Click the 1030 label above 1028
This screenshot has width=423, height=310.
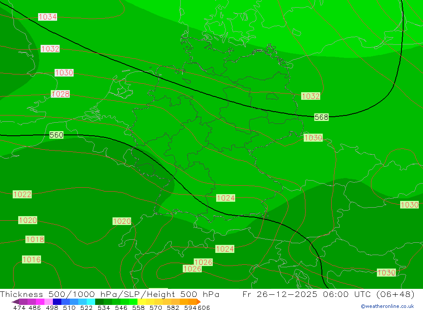pyautogui.click(x=64, y=73)
